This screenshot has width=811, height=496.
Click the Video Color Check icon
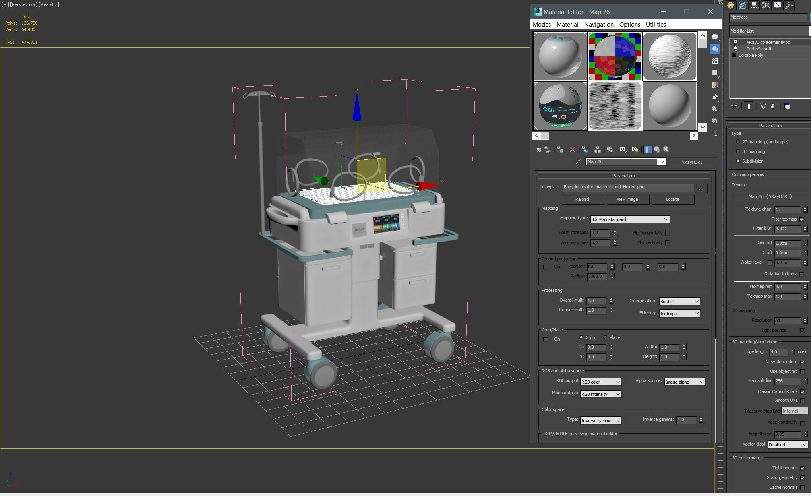[714, 85]
